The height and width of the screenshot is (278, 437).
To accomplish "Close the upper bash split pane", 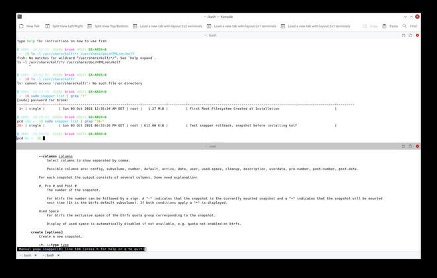I will [417, 36].
